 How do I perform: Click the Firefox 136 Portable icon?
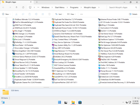[99, 65]
